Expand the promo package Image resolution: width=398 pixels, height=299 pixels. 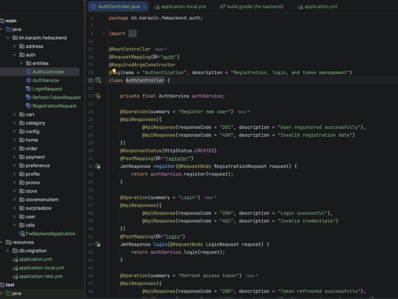pyautogui.click(x=14, y=183)
